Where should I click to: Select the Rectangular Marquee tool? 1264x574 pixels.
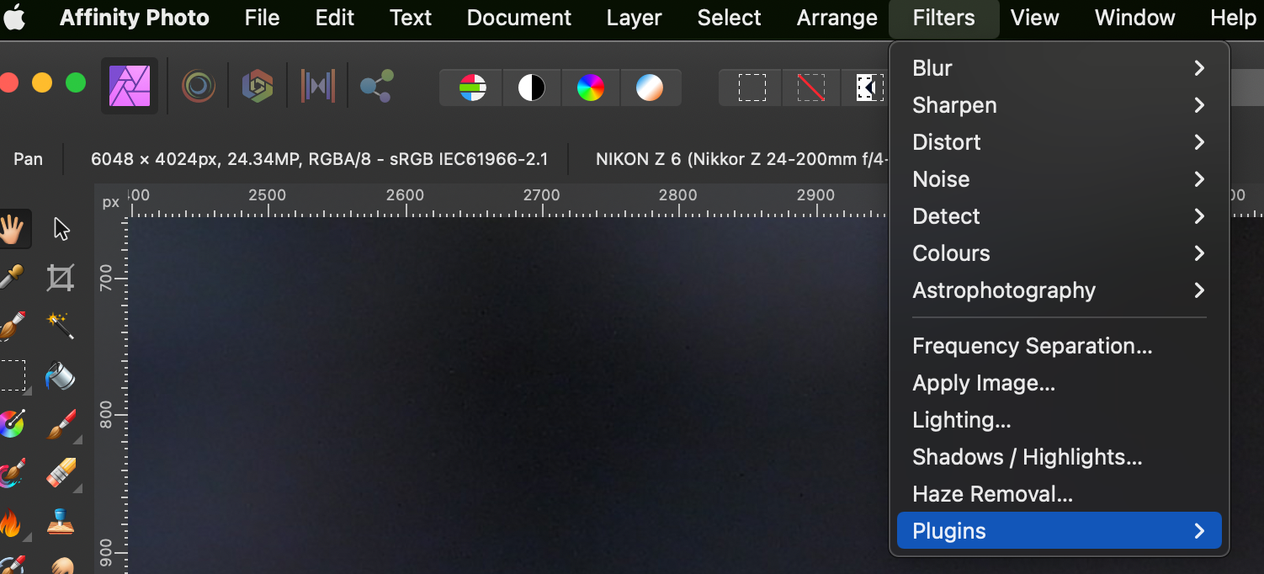[12, 375]
